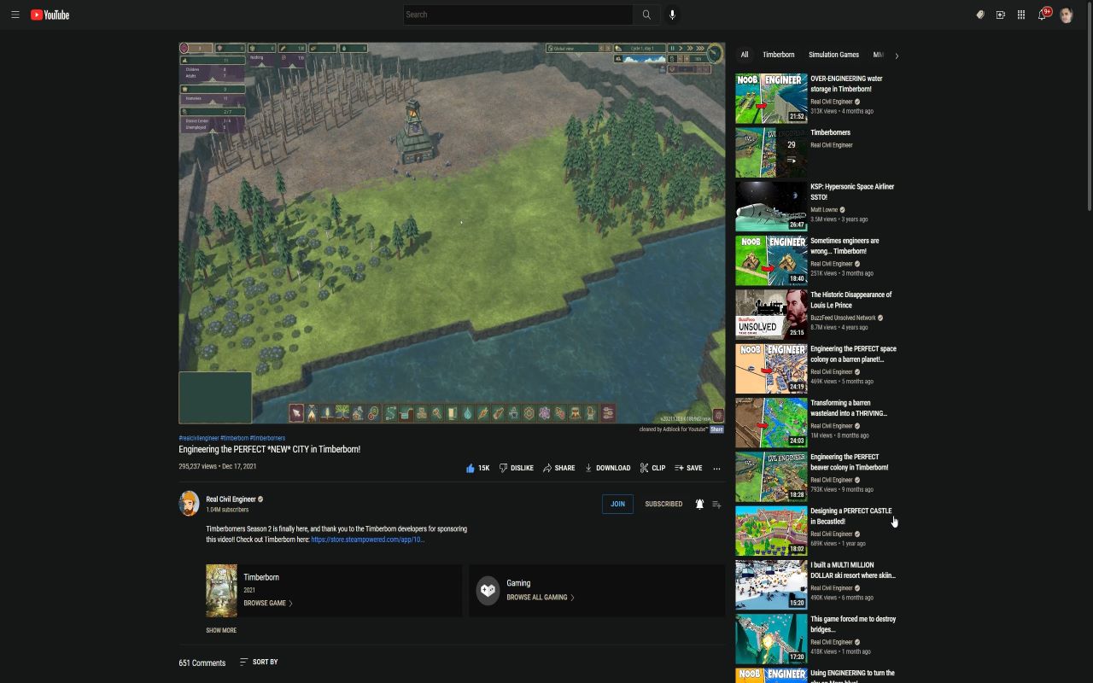Image resolution: width=1093 pixels, height=683 pixels.
Task: Select the Timberborn filter chip
Action: coord(779,55)
